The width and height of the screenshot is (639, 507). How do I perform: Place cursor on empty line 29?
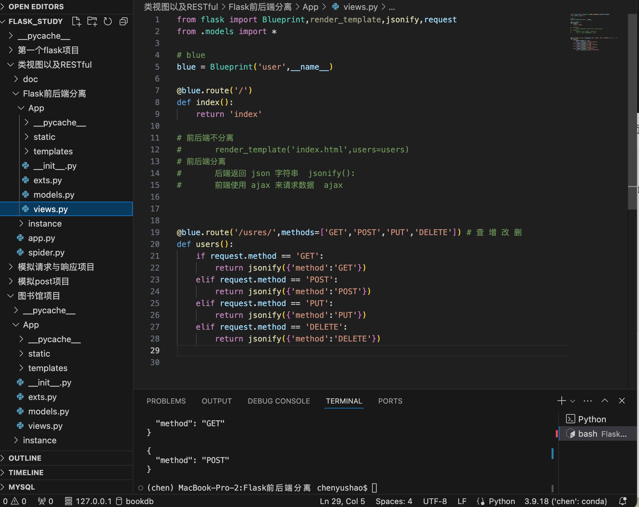[372, 350]
